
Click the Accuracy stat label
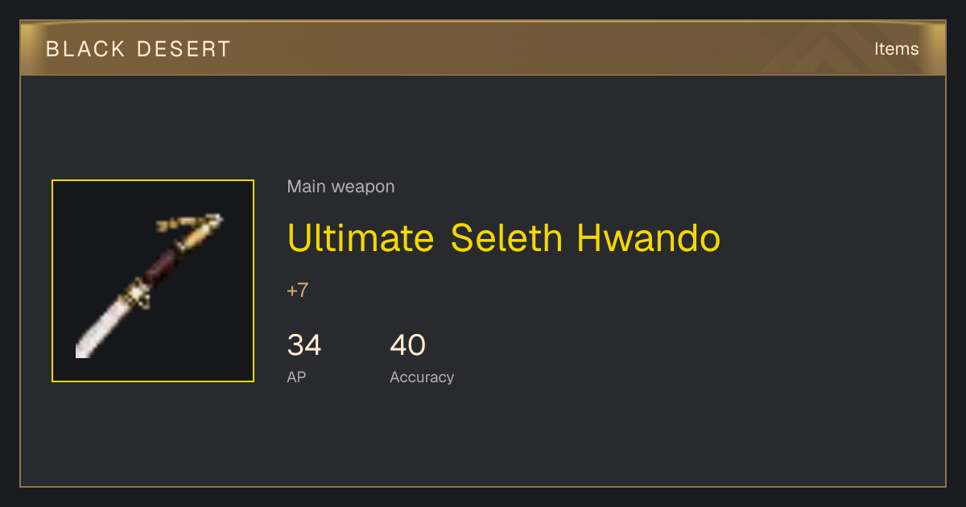pyautogui.click(x=422, y=377)
